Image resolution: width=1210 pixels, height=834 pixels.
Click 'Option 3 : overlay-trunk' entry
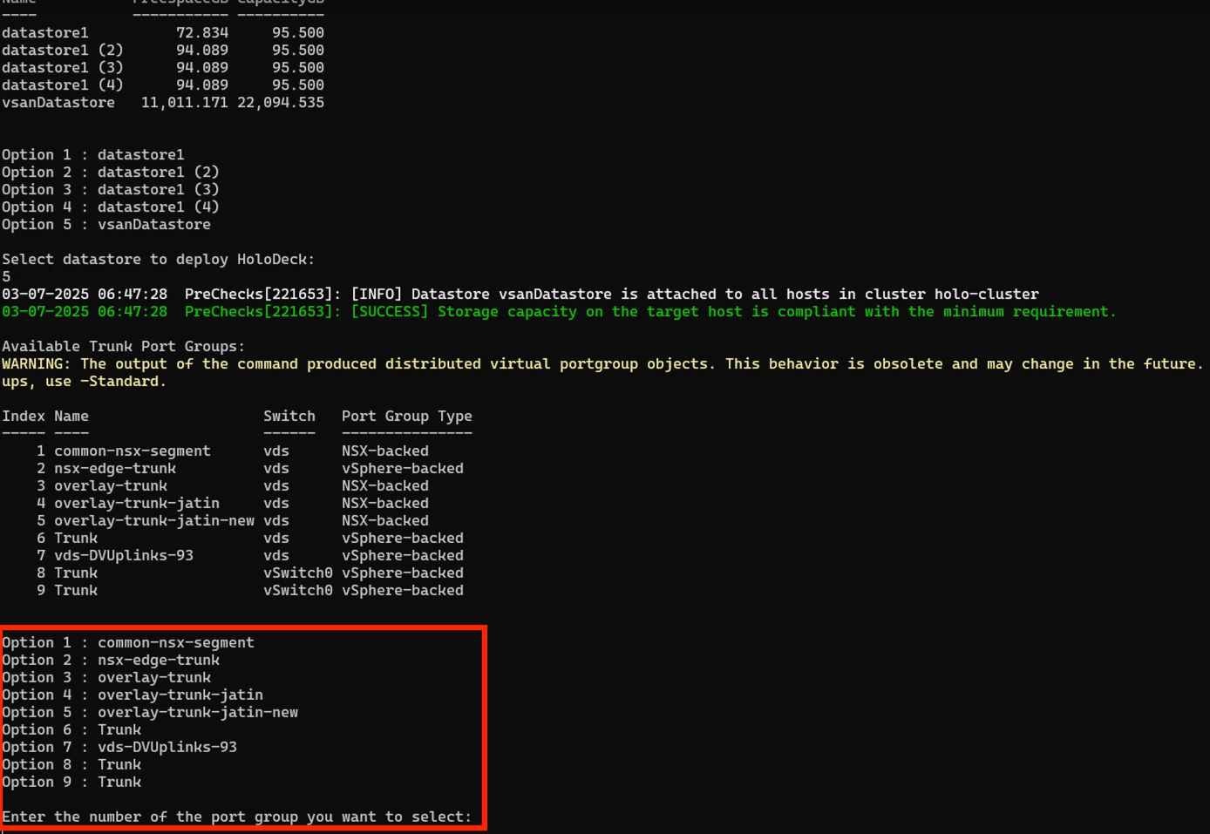pyautogui.click(x=106, y=677)
